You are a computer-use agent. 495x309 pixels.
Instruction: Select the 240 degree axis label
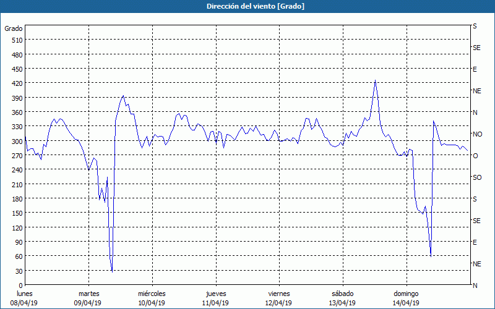17,170
